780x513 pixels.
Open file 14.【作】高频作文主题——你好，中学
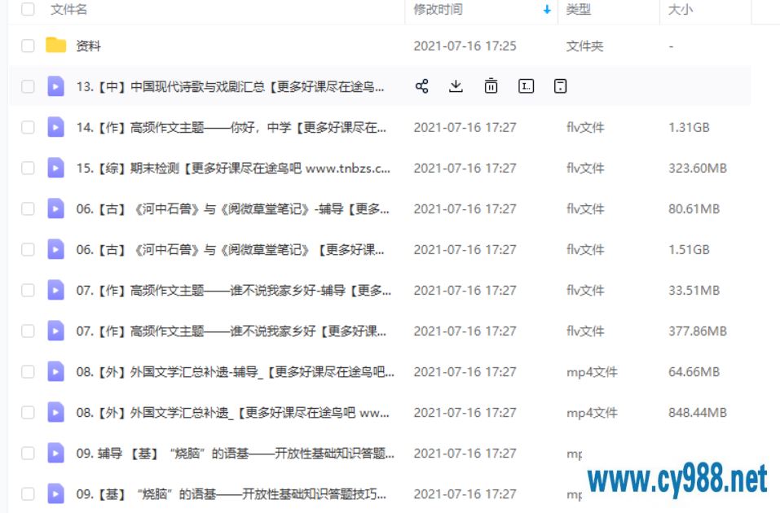(x=231, y=127)
